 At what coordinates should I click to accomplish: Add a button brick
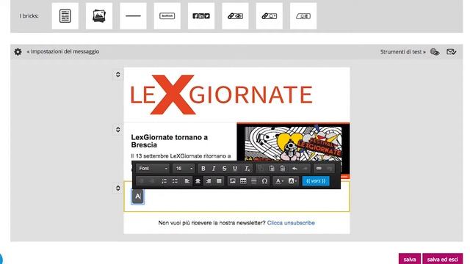(x=167, y=16)
